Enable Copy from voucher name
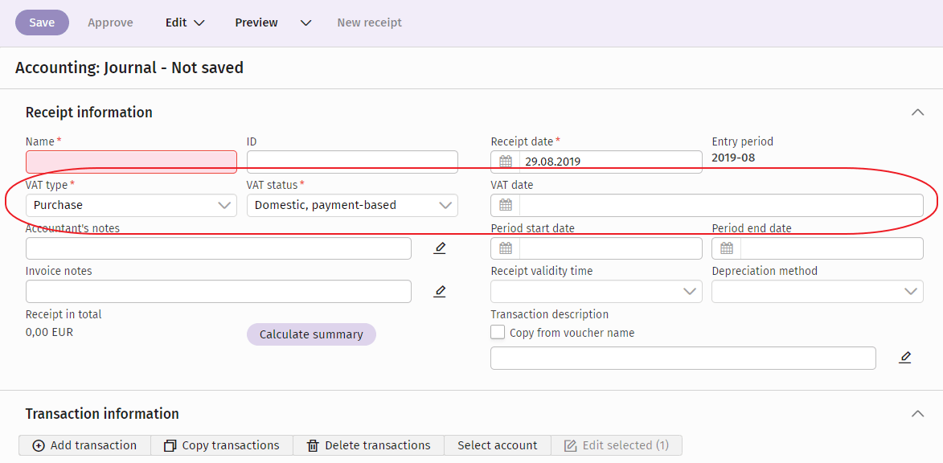 point(498,331)
